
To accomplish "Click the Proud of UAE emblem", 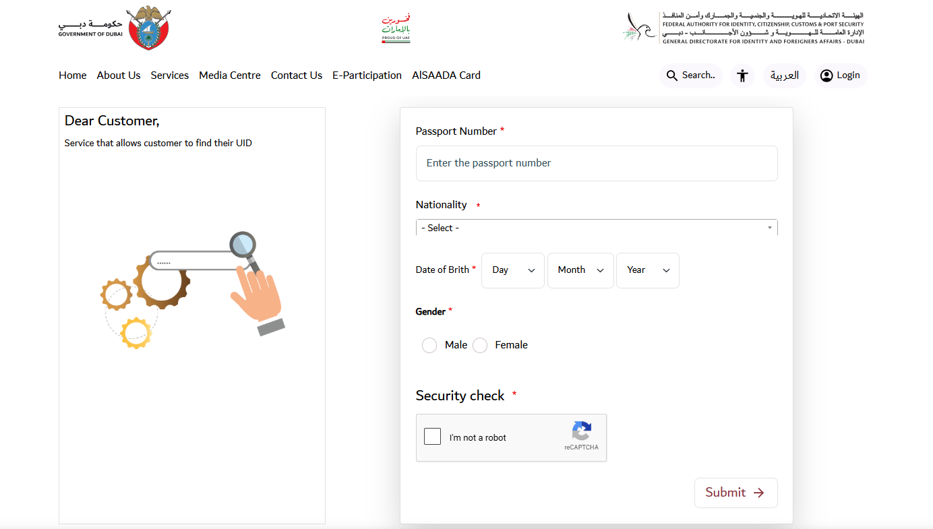I will [x=396, y=28].
